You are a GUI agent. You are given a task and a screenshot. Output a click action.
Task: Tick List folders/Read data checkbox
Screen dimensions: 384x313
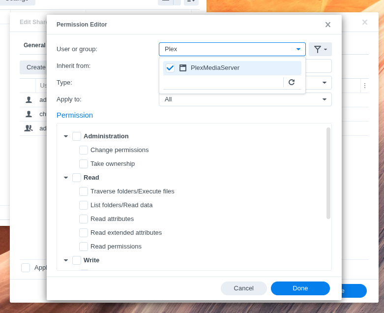(x=84, y=205)
